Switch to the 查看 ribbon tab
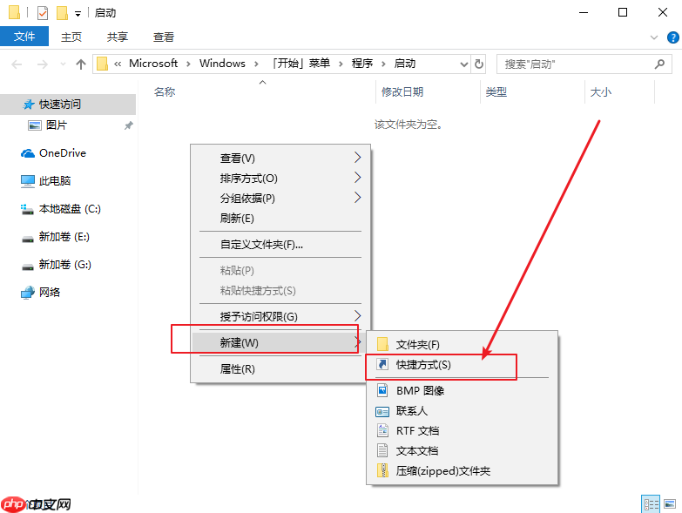The height and width of the screenshot is (513, 682). [x=164, y=37]
